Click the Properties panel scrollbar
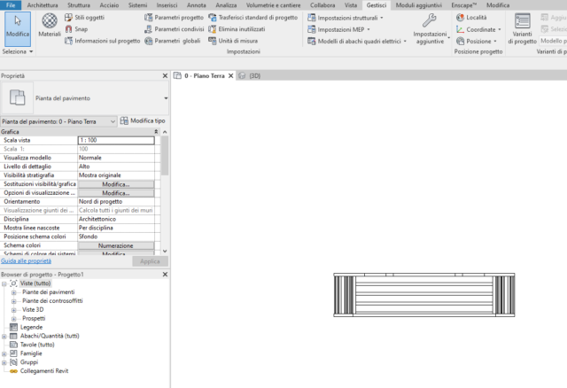 (x=165, y=156)
